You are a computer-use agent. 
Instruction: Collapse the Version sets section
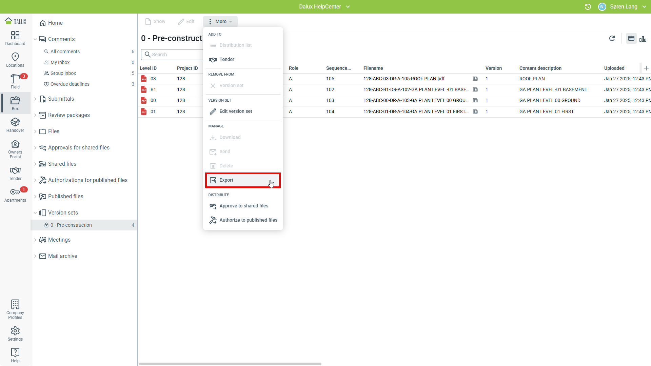click(35, 213)
